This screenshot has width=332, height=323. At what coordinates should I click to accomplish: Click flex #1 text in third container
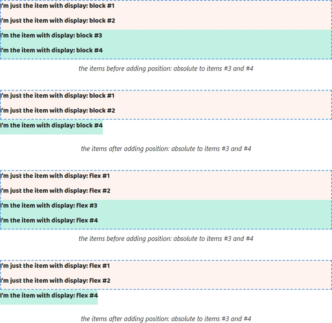point(55,176)
